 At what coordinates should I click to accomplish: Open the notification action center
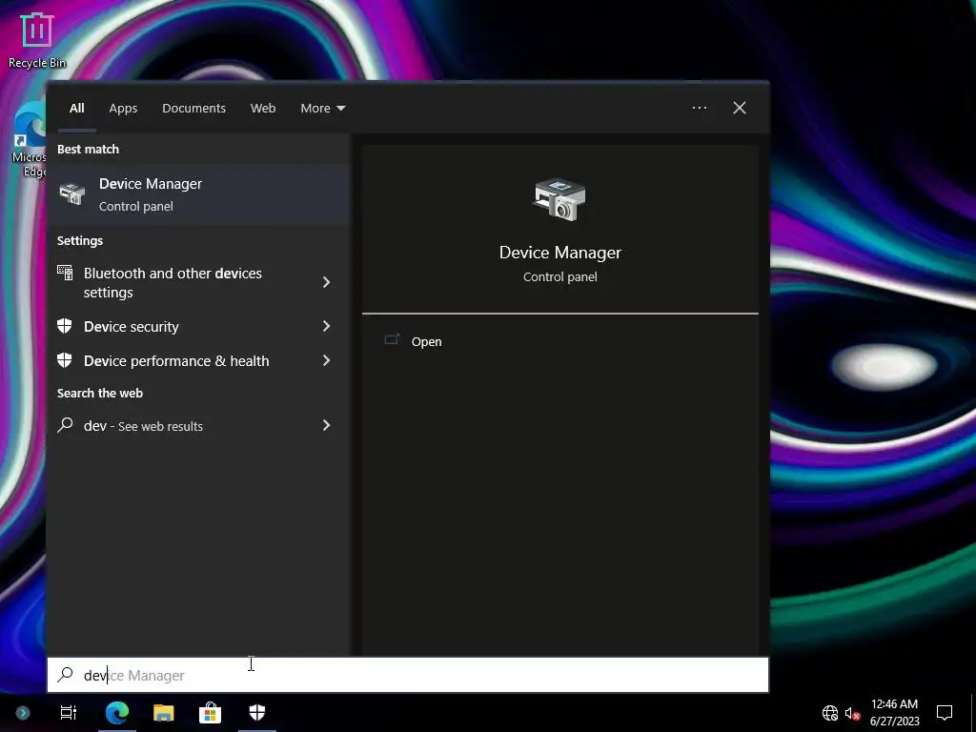tap(945, 713)
